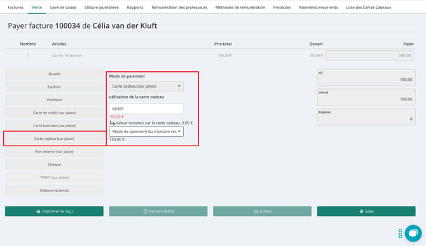Open Liste des Cartes Cadeaux tab

point(368,8)
